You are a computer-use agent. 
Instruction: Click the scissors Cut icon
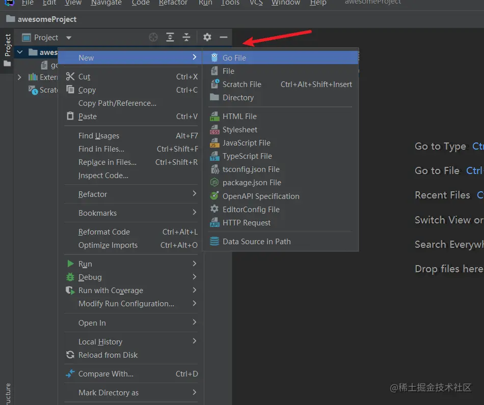click(70, 76)
